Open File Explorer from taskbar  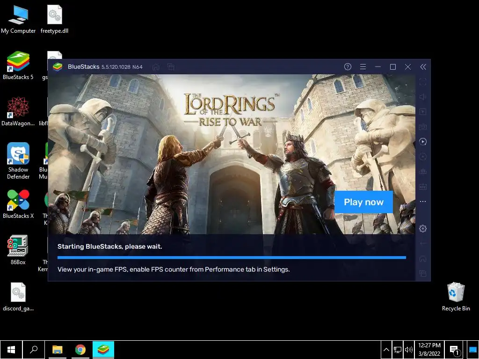coord(57,350)
